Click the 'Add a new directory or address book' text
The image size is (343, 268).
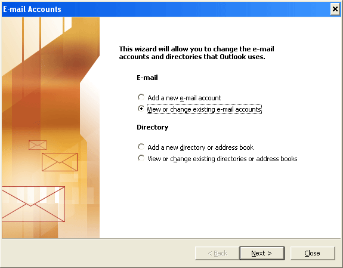tap(200, 147)
